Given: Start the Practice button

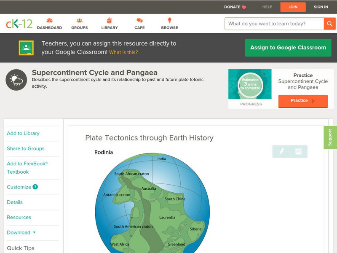Looking at the screenshot, I should coord(303,101).
